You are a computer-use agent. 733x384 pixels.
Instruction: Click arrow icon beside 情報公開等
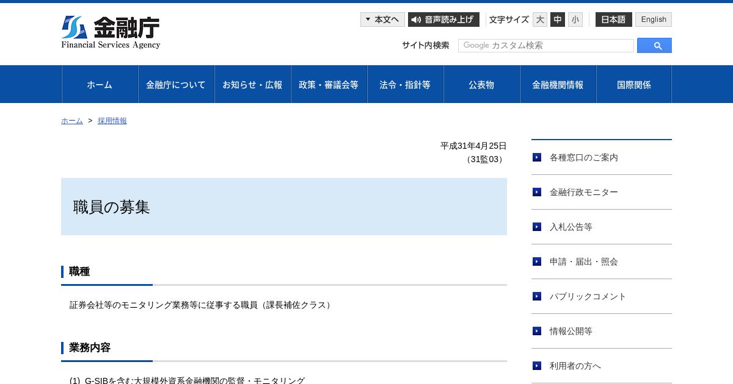537,331
